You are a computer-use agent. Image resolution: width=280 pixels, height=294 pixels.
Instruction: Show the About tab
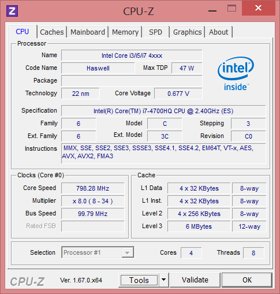pyautogui.click(x=218, y=32)
